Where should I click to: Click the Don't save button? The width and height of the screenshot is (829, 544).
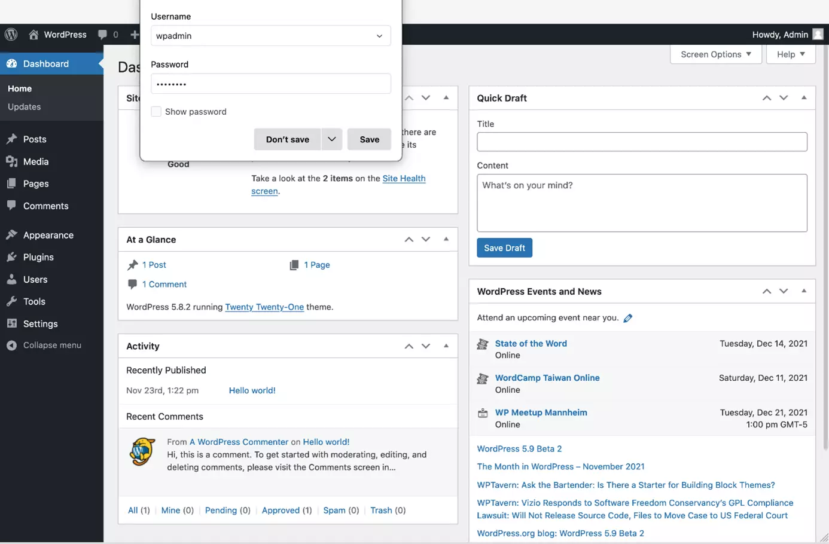click(288, 139)
